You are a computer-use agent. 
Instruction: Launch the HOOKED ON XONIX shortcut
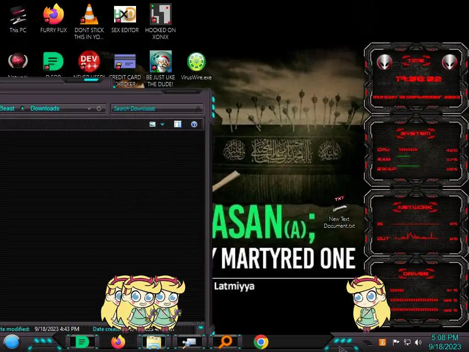161,21
